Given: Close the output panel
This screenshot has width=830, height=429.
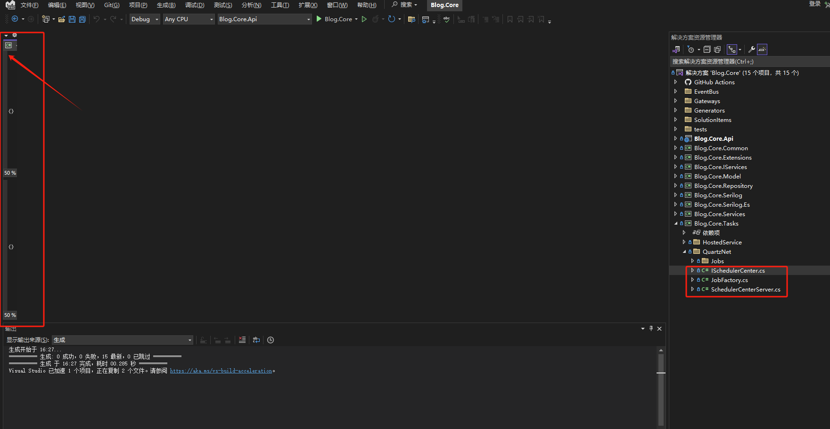Looking at the screenshot, I should (x=659, y=329).
